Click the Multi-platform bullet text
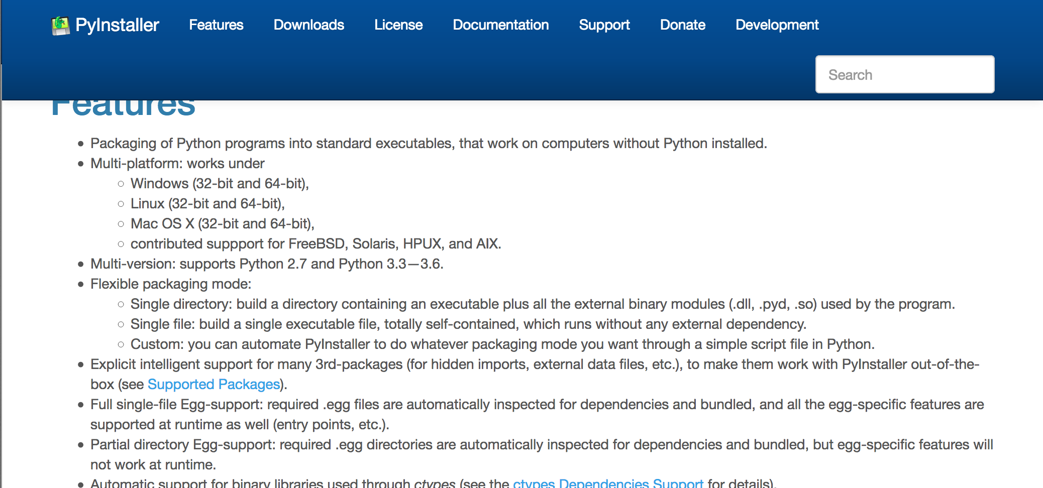 (x=177, y=163)
